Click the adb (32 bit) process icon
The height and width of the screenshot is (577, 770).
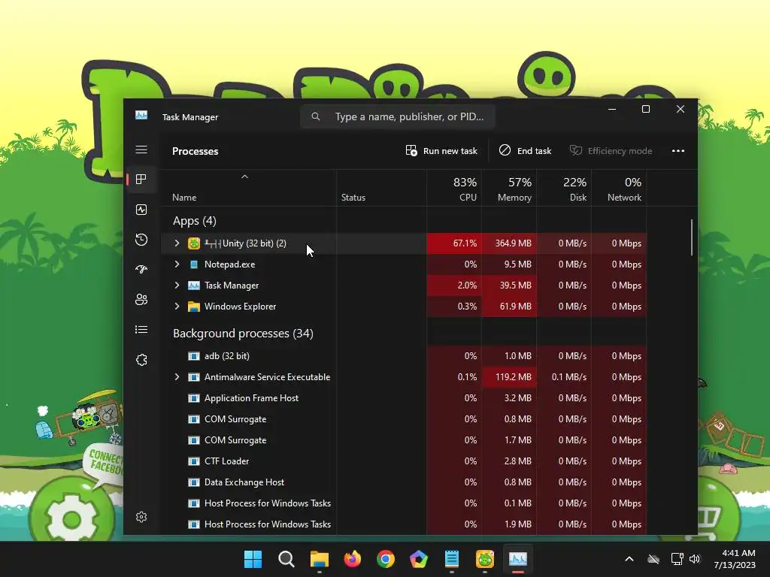(x=194, y=356)
